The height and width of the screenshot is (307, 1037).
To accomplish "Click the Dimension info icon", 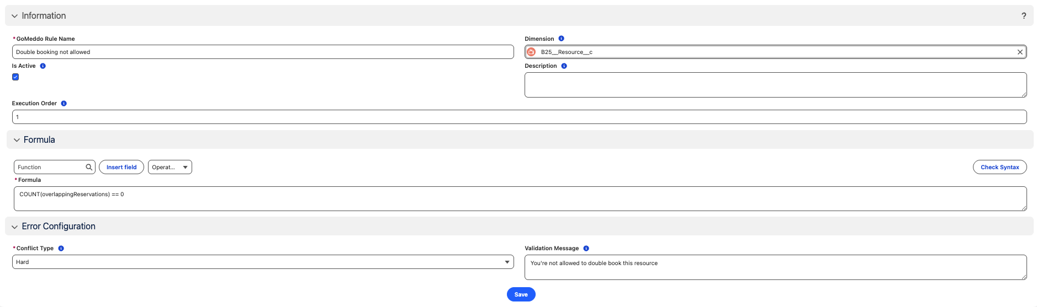I will pyautogui.click(x=561, y=39).
